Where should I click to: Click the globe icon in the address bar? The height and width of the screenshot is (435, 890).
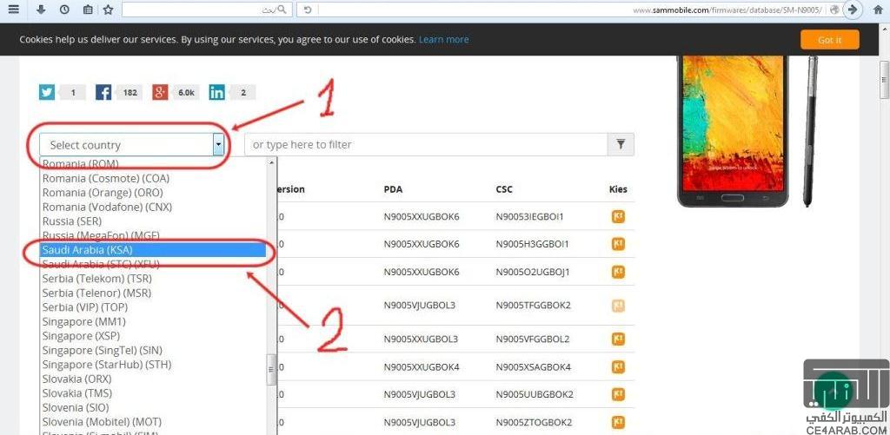(x=834, y=10)
